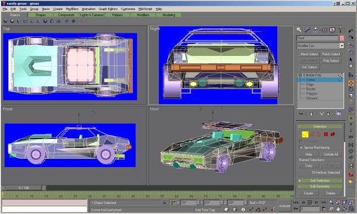Choose the Pan hand viewport tool
The image size is (357, 214).
[338, 209]
